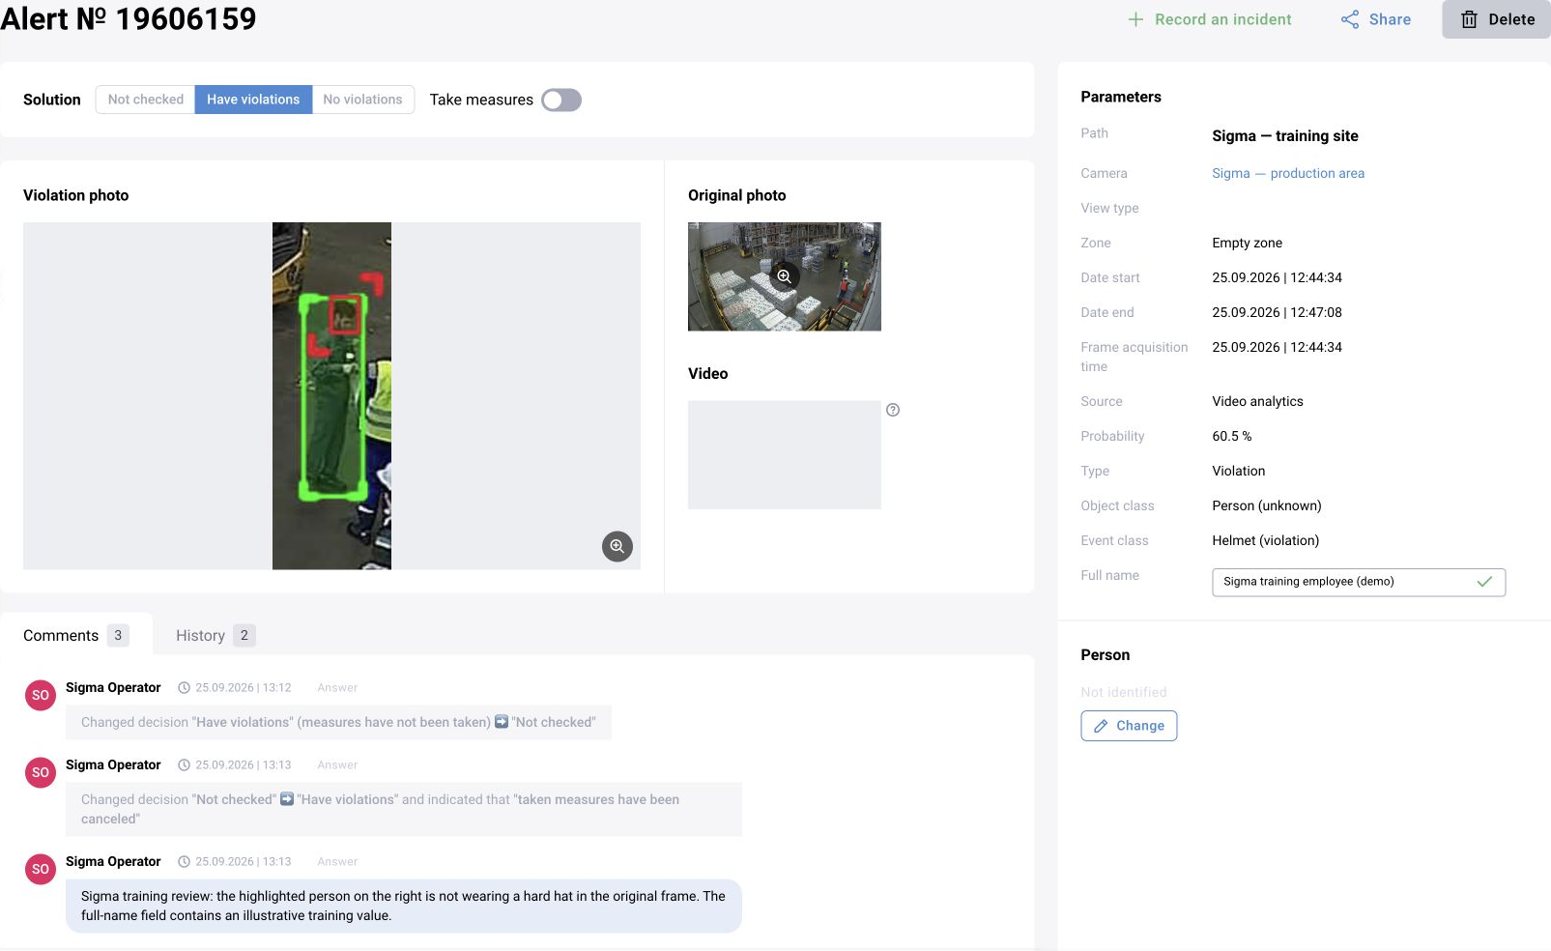Select the Have violations solution
The image size is (1551, 951).
pyautogui.click(x=253, y=100)
